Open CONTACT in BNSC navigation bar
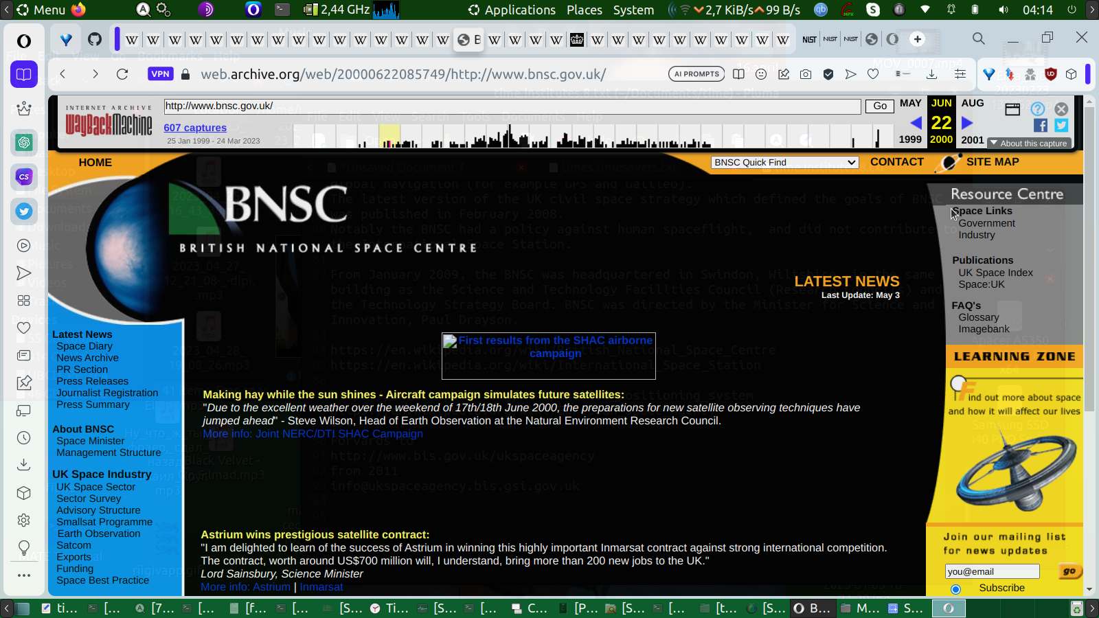Viewport: 1099px width, 618px height. pyautogui.click(x=897, y=162)
